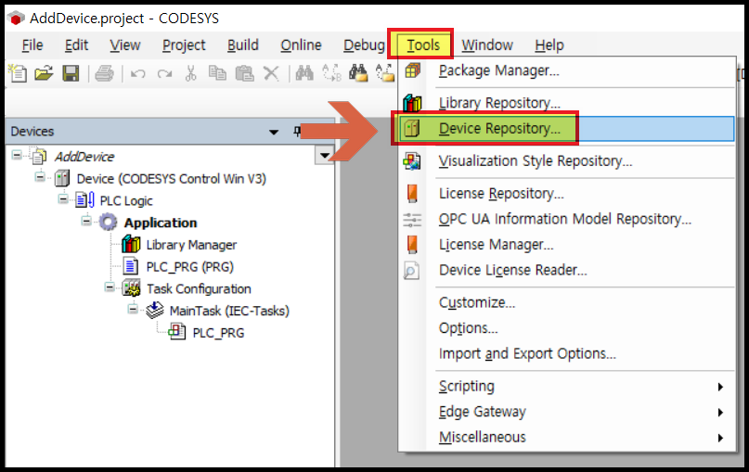Screen dimensions: 749x472
Task: Collapse the Task Configuration node
Action: [x=110, y=287]
